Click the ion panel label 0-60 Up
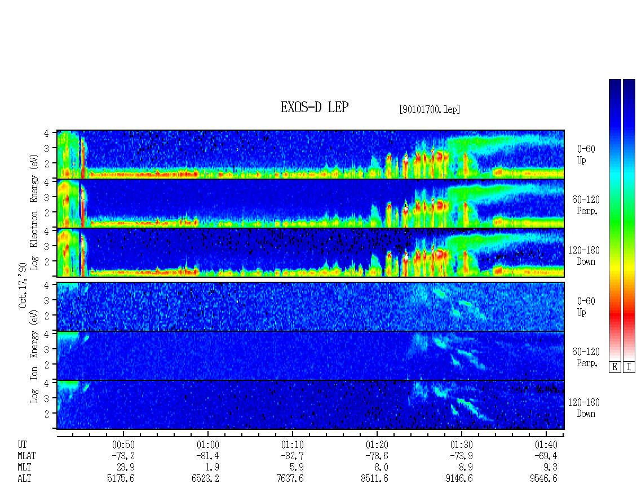 tap(586, 307)
